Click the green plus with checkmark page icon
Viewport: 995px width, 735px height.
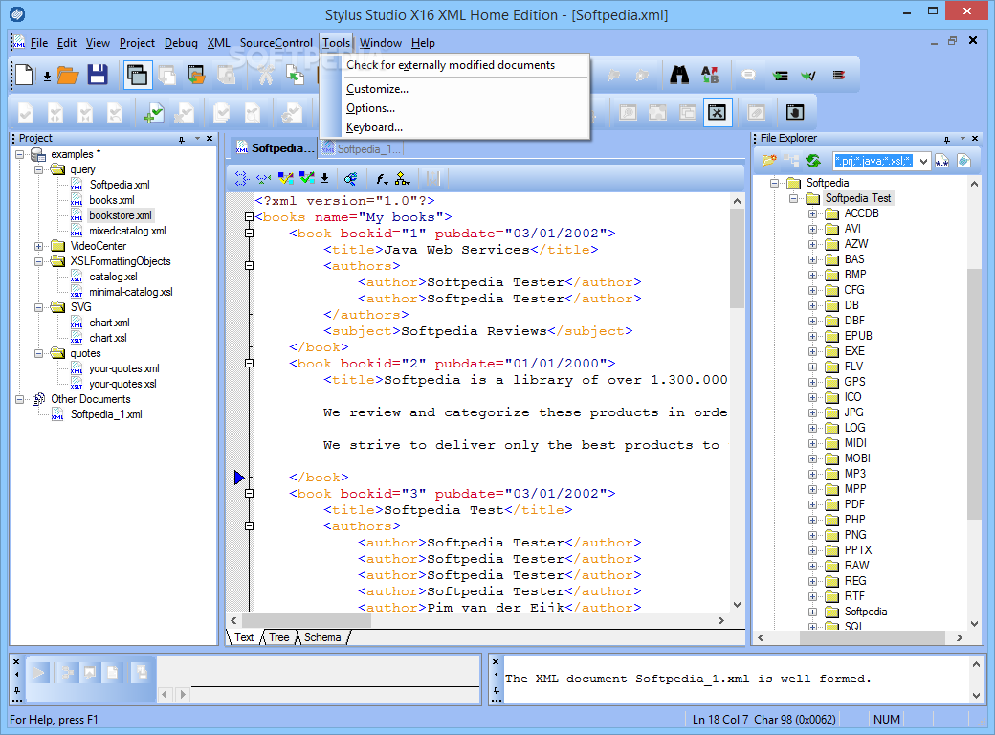coord(154,113)
